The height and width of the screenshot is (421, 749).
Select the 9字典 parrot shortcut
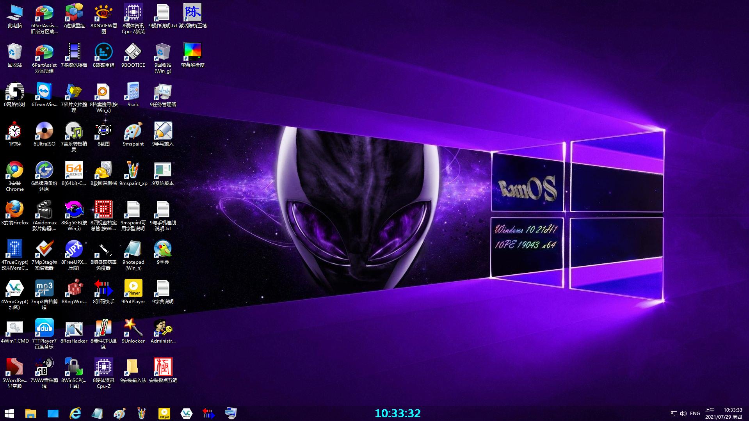pyautogui.click(x=163, y=253)
